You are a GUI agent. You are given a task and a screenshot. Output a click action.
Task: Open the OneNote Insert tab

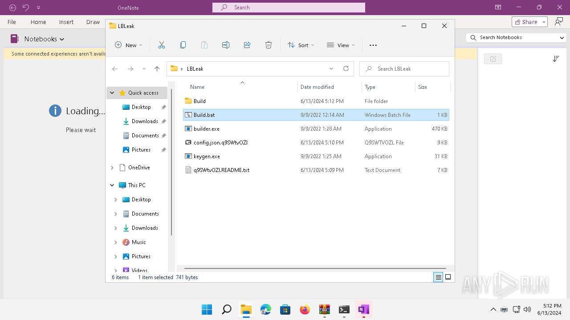(x=66, y=22)
